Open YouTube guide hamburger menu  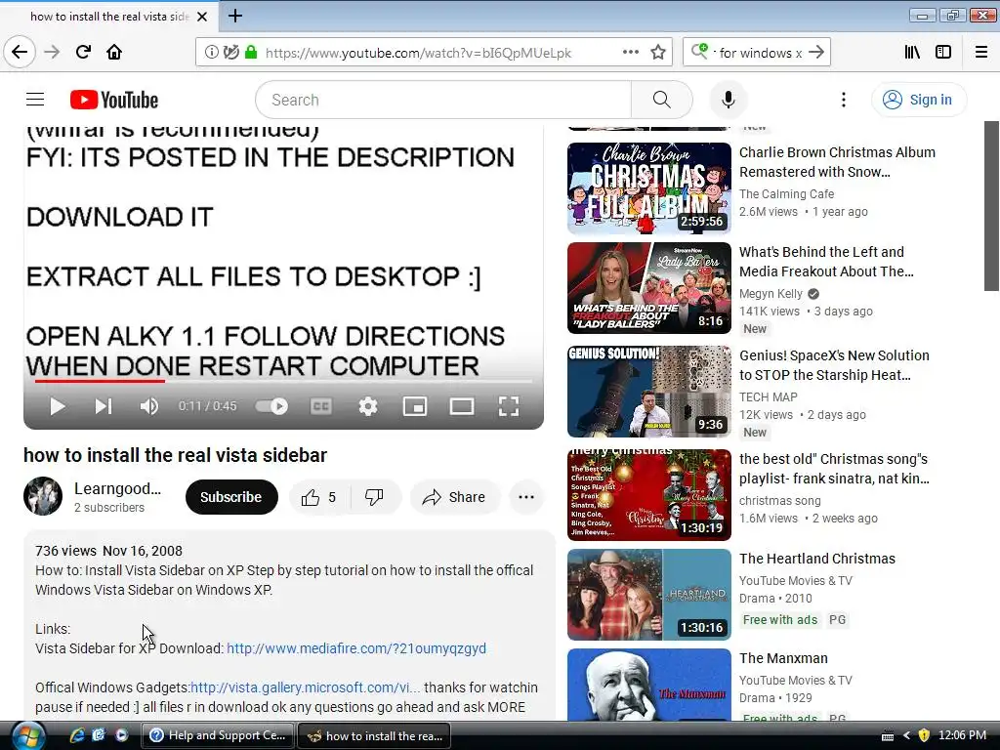(35, 100)
